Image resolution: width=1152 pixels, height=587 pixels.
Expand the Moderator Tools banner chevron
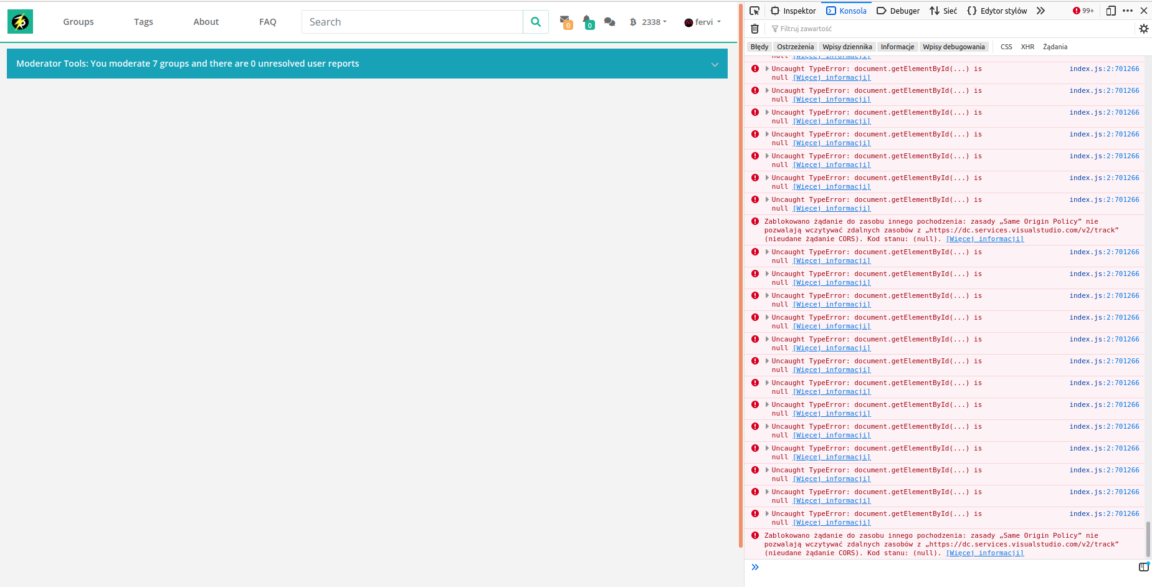[715, 64]
